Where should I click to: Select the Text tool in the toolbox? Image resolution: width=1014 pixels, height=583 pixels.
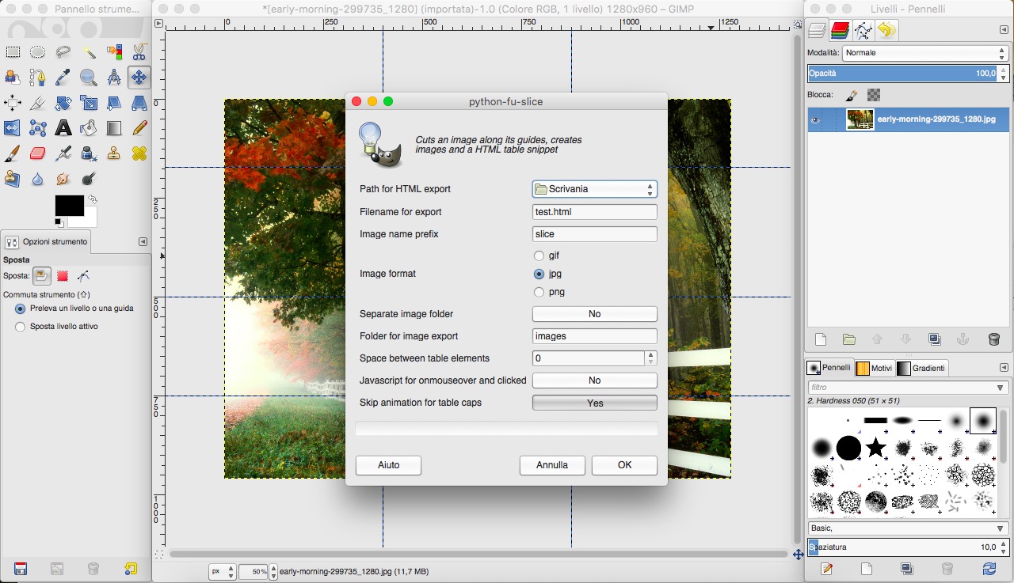point(63,128)
